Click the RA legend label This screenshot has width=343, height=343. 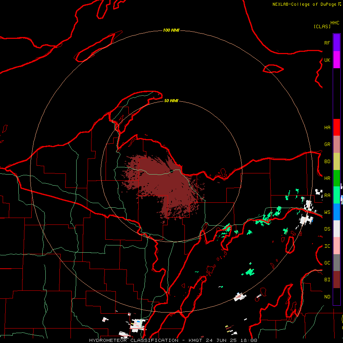(327, 196)
